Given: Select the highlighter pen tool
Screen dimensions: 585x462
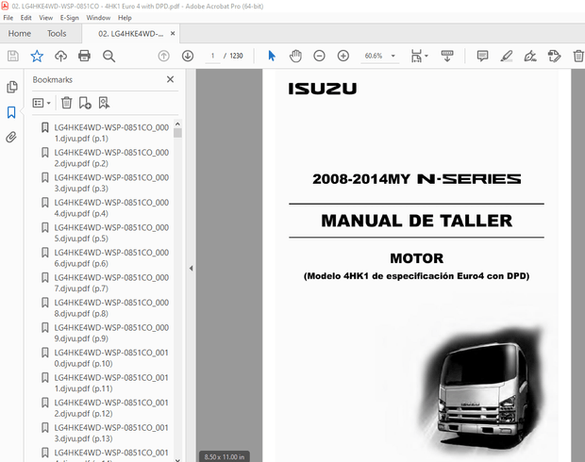Looking at the screenshot, I should point(507,56).
